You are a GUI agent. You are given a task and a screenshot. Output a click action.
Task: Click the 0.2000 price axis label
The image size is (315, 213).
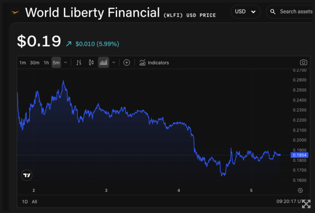[x=300, y=140]
